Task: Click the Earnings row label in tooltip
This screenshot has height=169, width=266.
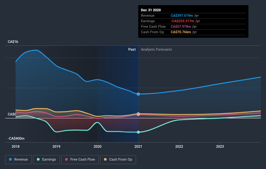Action: pos(148,21)
